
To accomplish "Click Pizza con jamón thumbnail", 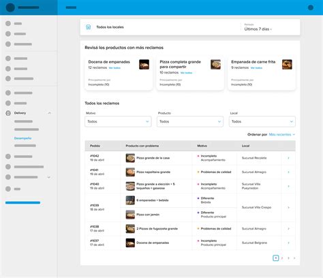I will (x=130, y=215).
